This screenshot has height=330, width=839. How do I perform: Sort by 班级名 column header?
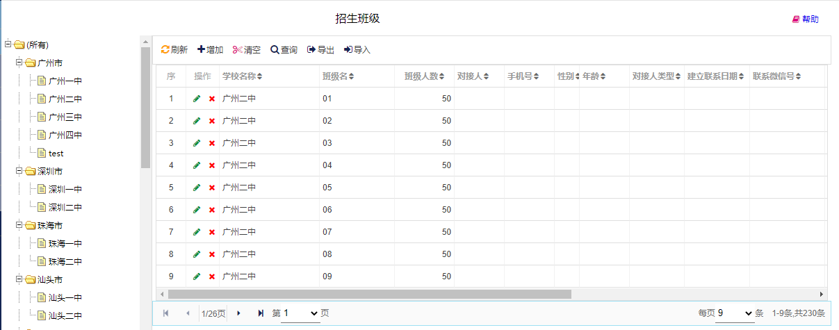[339, 76]
